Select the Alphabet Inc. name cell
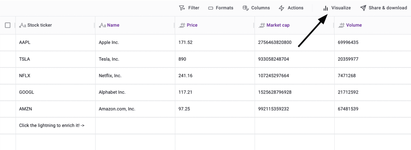Screen dimensions: 411x150 (135, 92)
